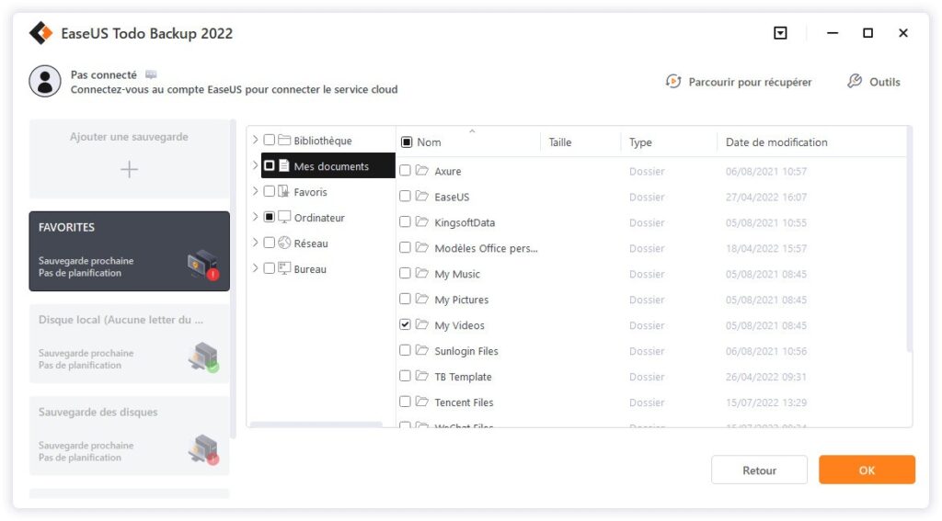Expand the Bureau tree node
The height and width of the screenshot is (521, 942).
pos(256,268)
